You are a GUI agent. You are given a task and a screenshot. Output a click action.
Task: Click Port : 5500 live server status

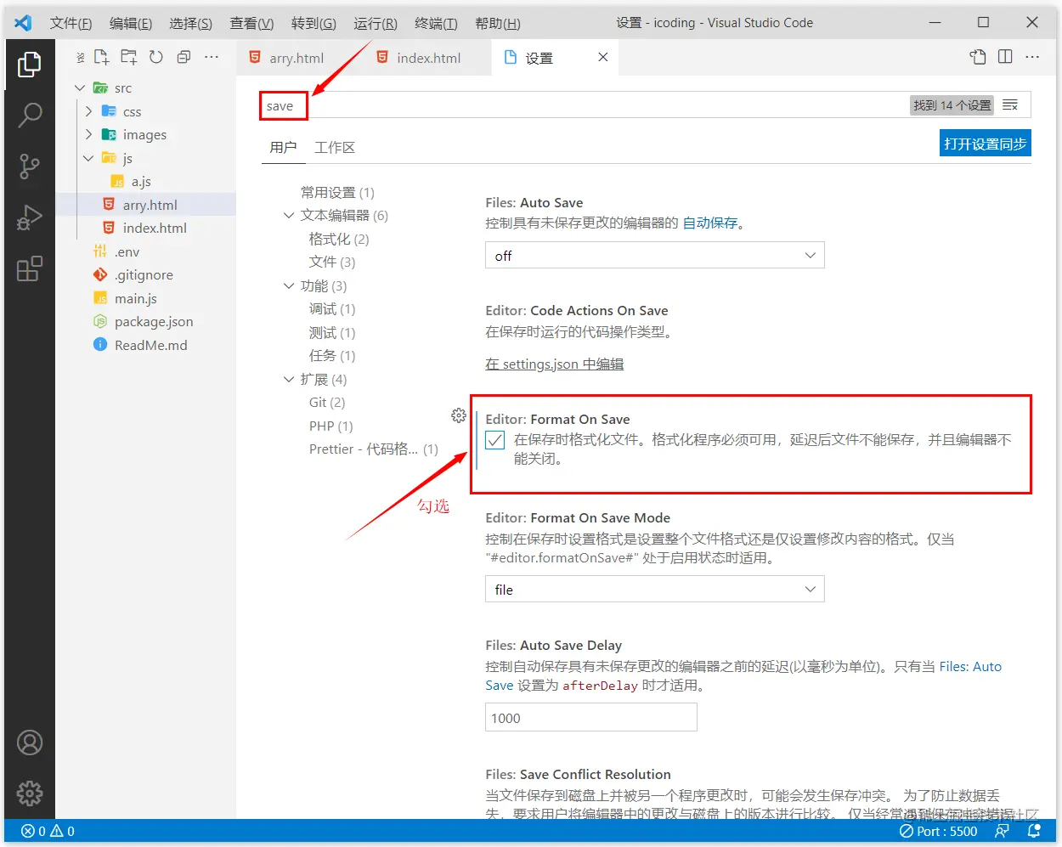[x=939, y=831]
